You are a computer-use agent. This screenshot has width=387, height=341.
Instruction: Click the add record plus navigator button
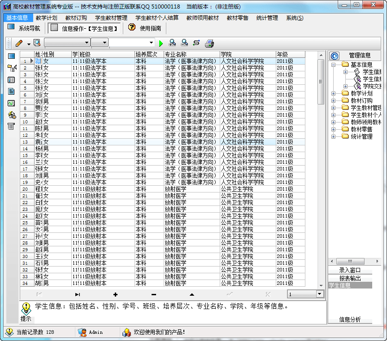pyautogui.click(x=115, y=294)
